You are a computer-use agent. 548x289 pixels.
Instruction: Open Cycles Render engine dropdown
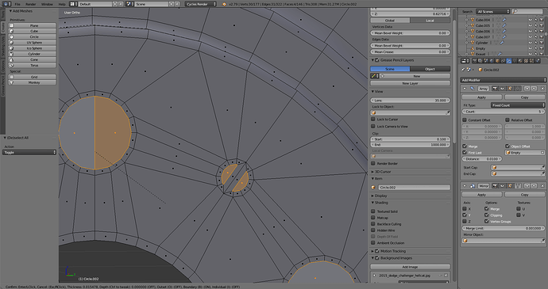tap(201, 4)
